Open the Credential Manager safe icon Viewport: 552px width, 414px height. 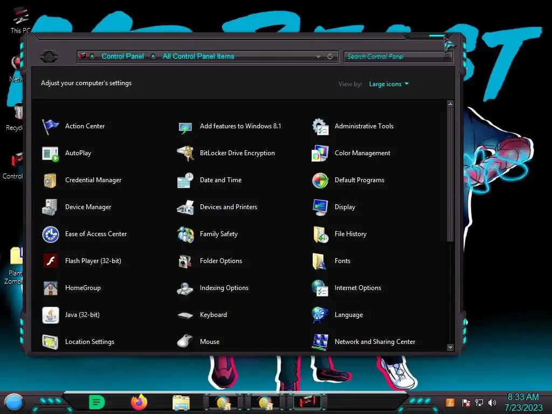[50, 180]
